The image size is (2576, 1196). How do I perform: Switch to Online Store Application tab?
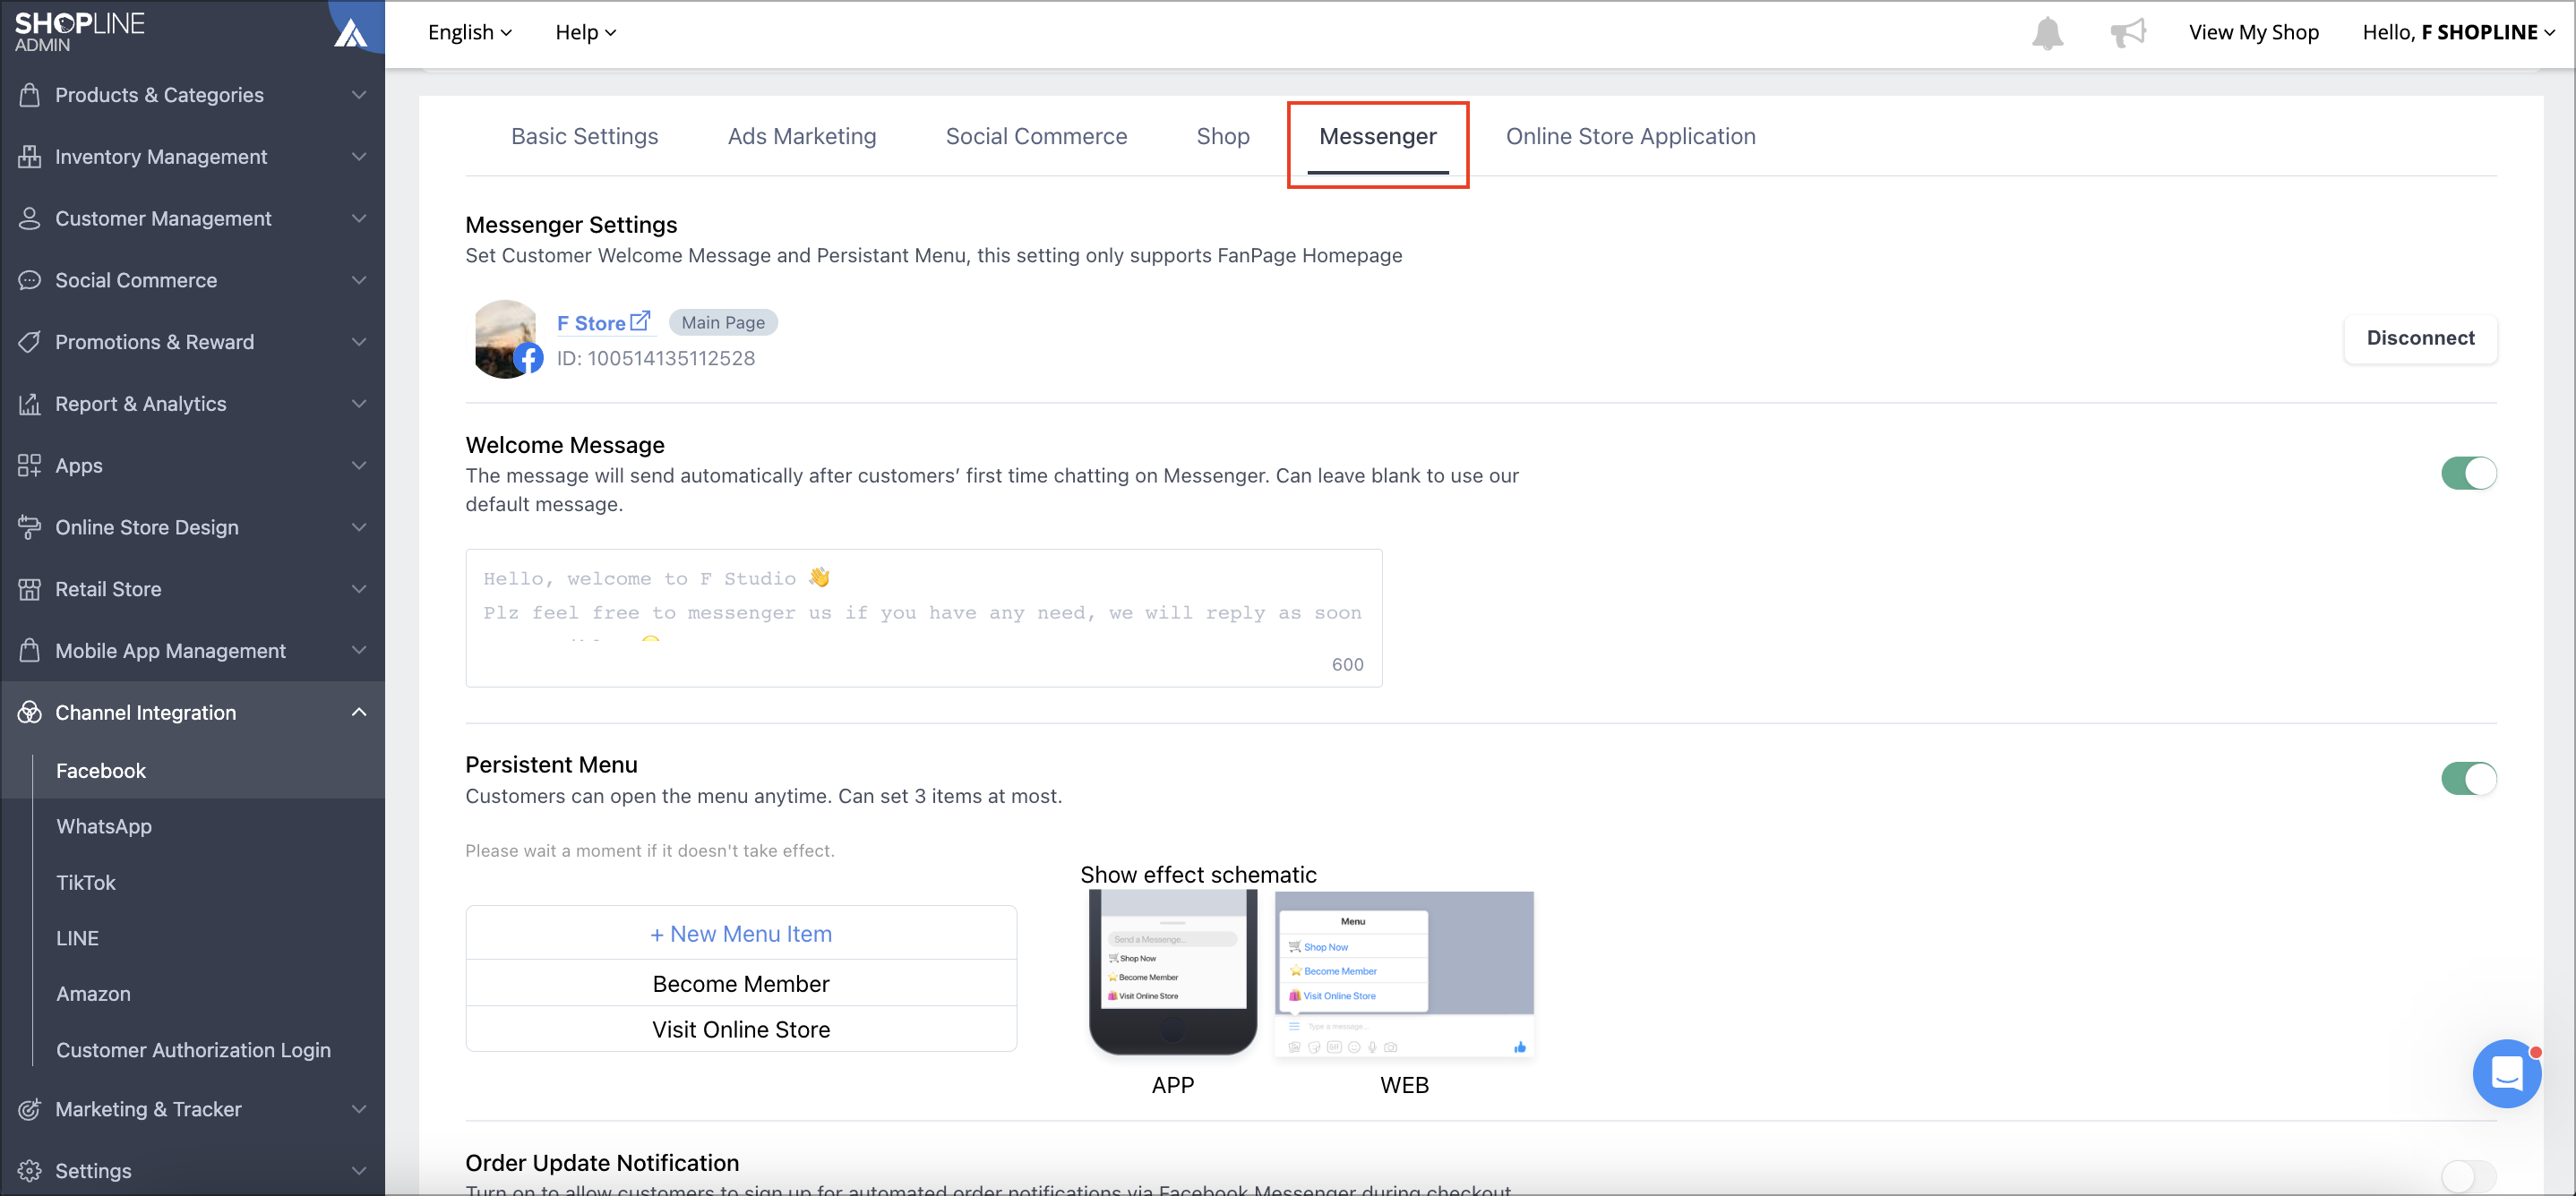click(x=1630, y=137)
